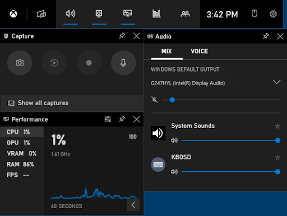
Task: Unmute the Windows default output
Action: pyautogui.click(x=155, y=100)
